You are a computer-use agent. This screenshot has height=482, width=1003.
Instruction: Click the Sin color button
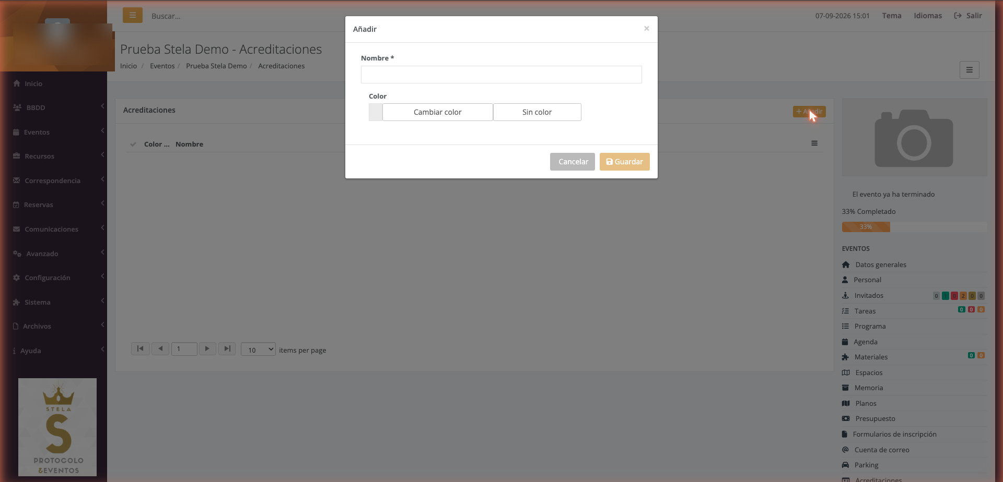[x=537, y=112]
